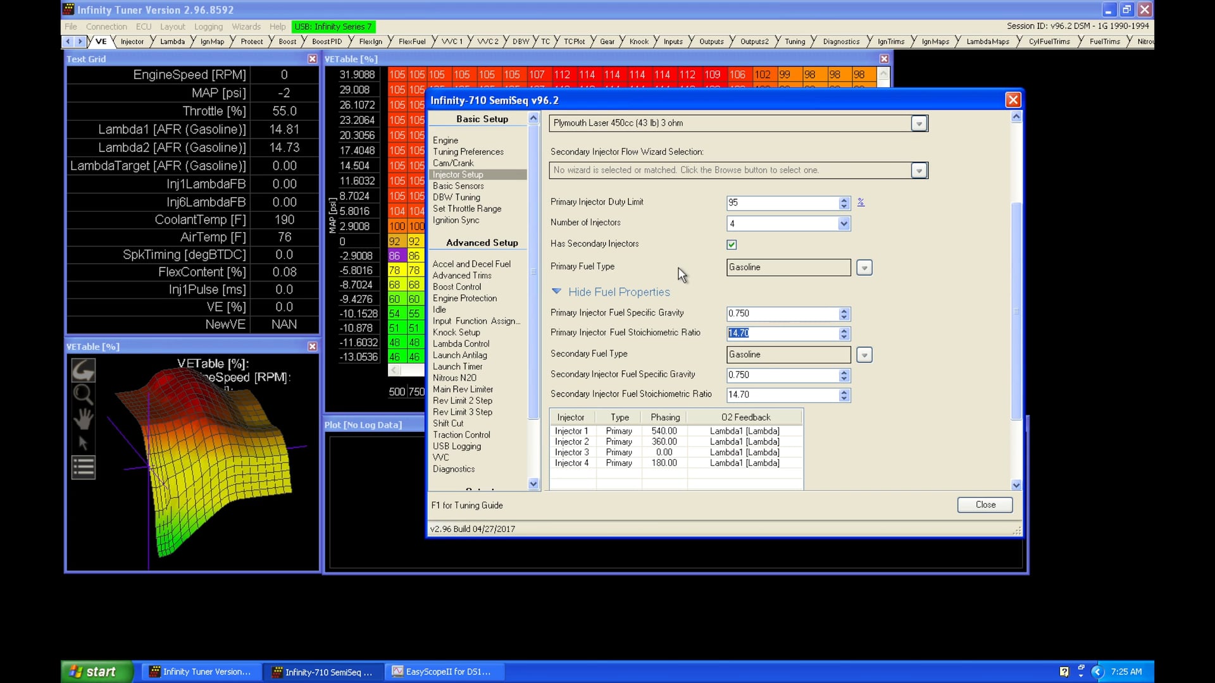
Task: Close the Text Grid panel
Action: 312,59
